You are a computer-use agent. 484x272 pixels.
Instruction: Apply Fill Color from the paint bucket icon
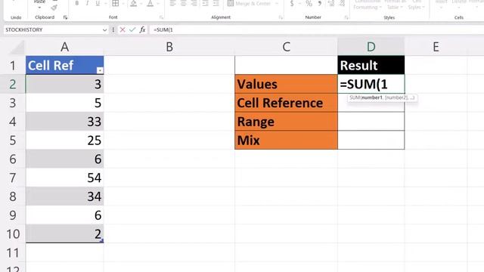(x=133, y=4)
